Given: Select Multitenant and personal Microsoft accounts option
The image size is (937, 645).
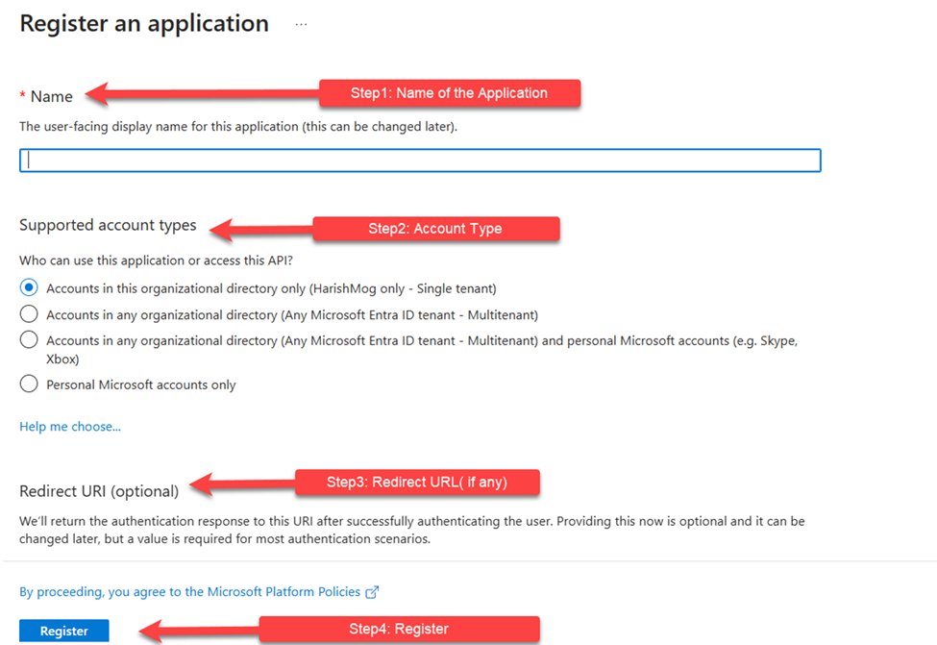Looking at the screenshot, I should click(x=29, y=340).
